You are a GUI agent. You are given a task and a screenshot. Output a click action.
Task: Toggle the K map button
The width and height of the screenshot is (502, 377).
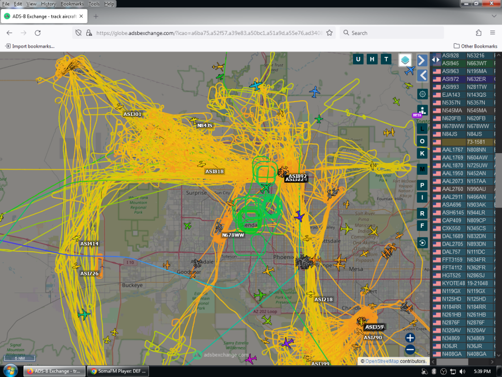click(x=422, y=153)
